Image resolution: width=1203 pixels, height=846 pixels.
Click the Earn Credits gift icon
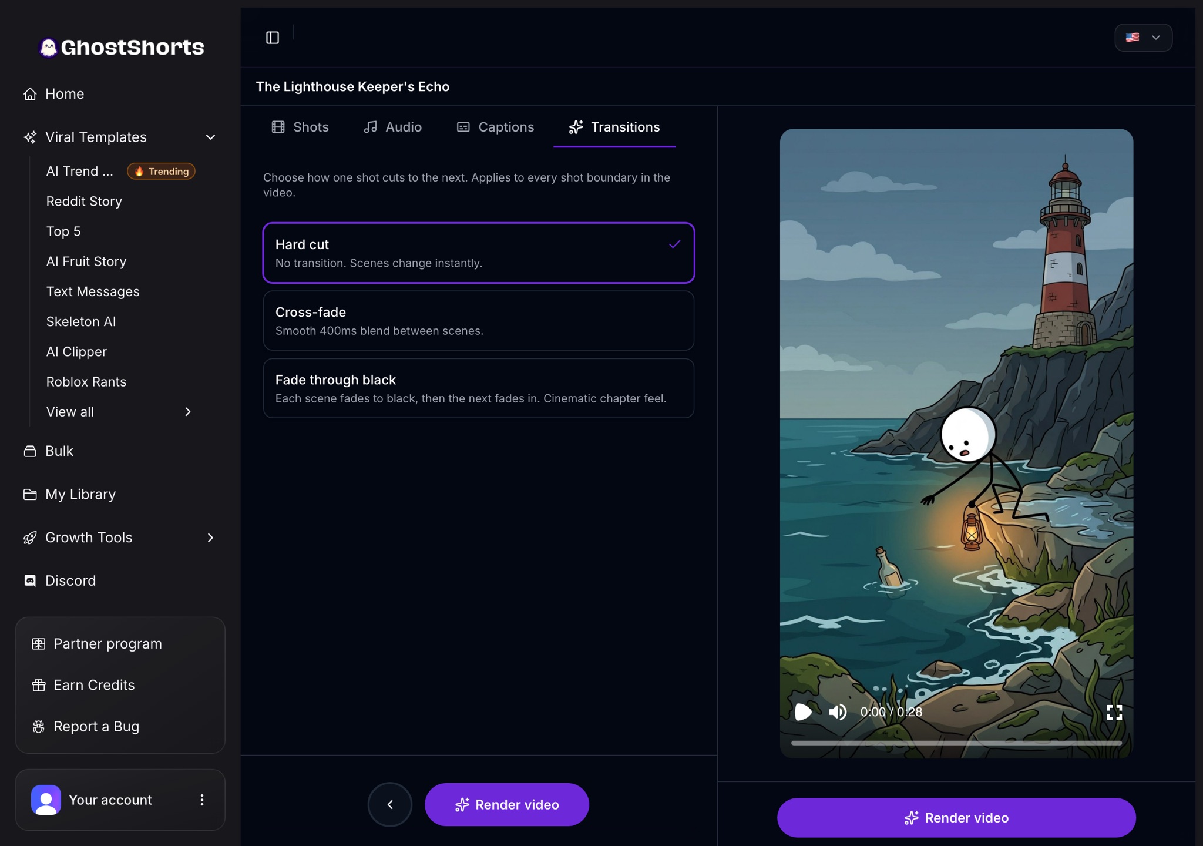coord(39,685)
